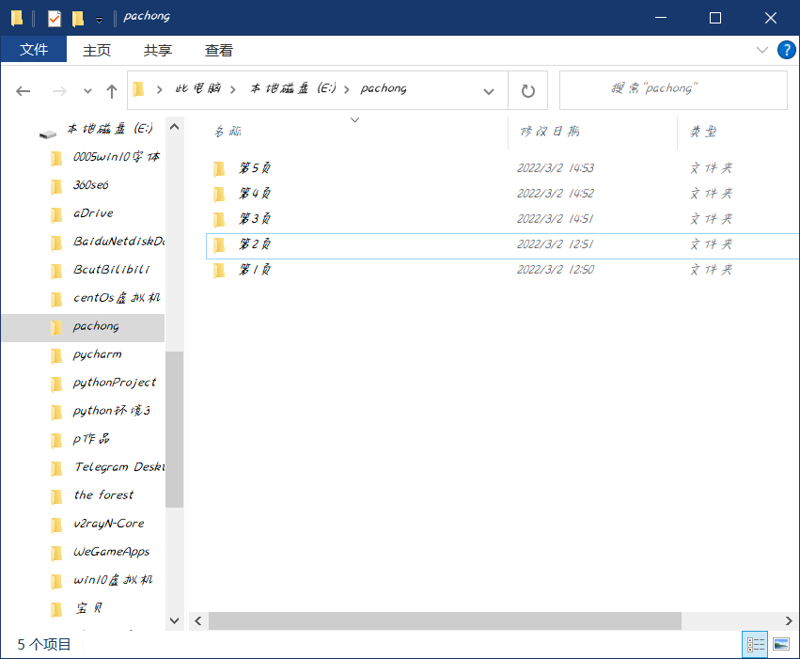Viewport: 800px width, 659px height.
Task: Click inside the search pachong input box
Action: point(673,89)
